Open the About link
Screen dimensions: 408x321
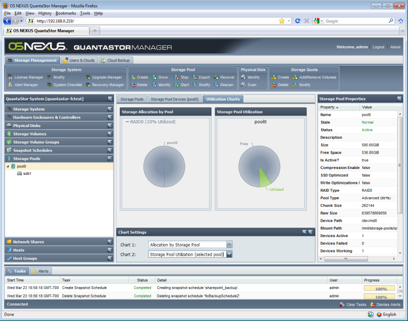coord(395,47)
